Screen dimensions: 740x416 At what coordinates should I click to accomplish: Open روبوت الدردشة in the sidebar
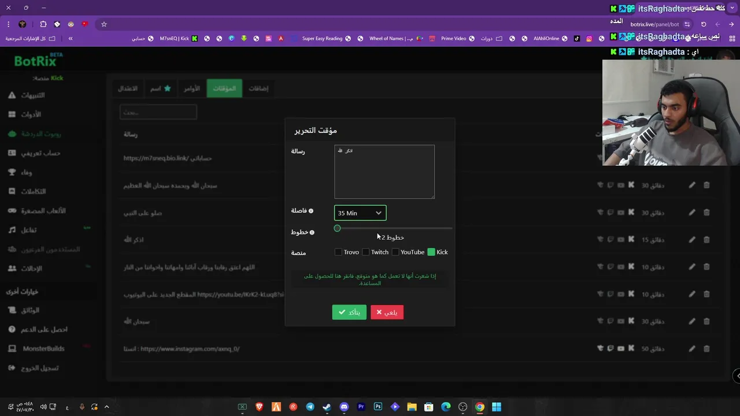(35, 133)
